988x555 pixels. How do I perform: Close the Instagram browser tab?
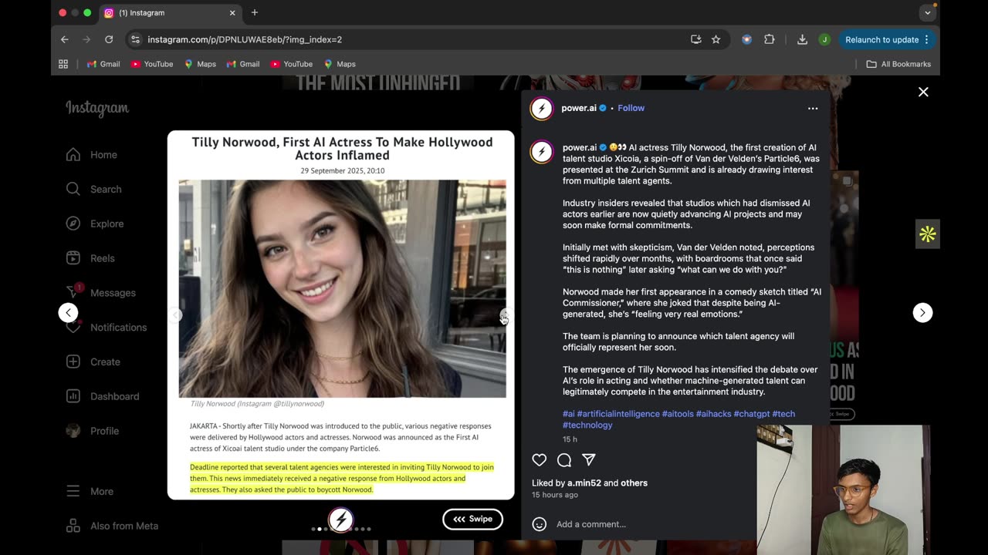232,13
